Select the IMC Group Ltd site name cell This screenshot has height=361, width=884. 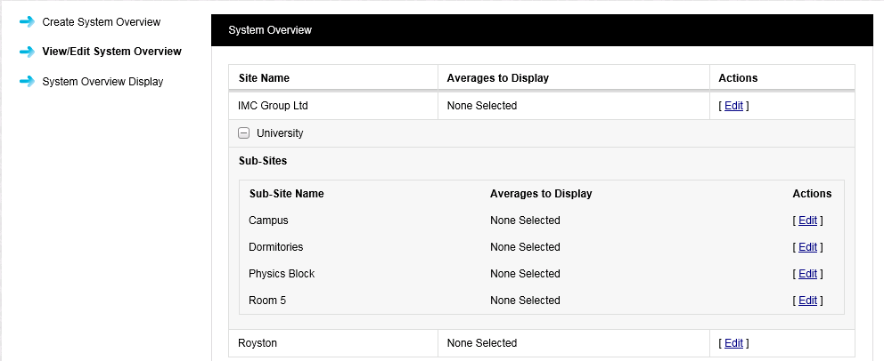point(273,106)
